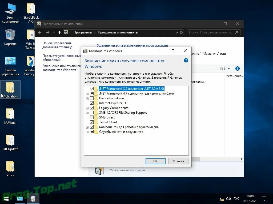Expand the SMB 1.0/CIFS File Sharing node

pyautogui.click(x=87, y=113)
